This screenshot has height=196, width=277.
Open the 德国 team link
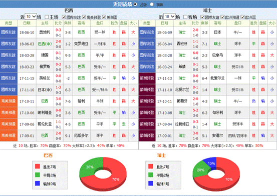(x=45, y=55)
